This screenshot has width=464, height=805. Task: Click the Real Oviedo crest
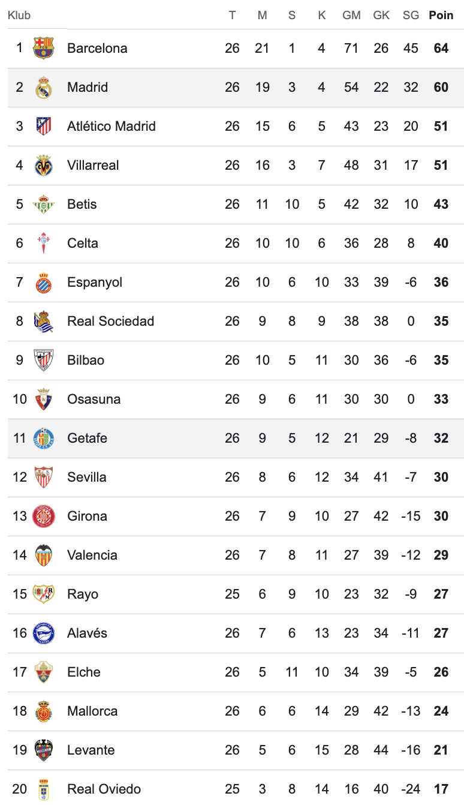coord(43,789)
